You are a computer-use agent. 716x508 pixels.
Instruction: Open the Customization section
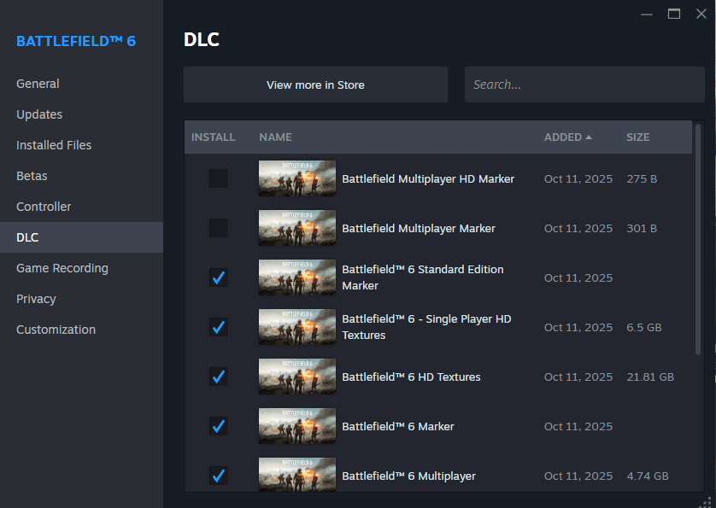(56, 329)
